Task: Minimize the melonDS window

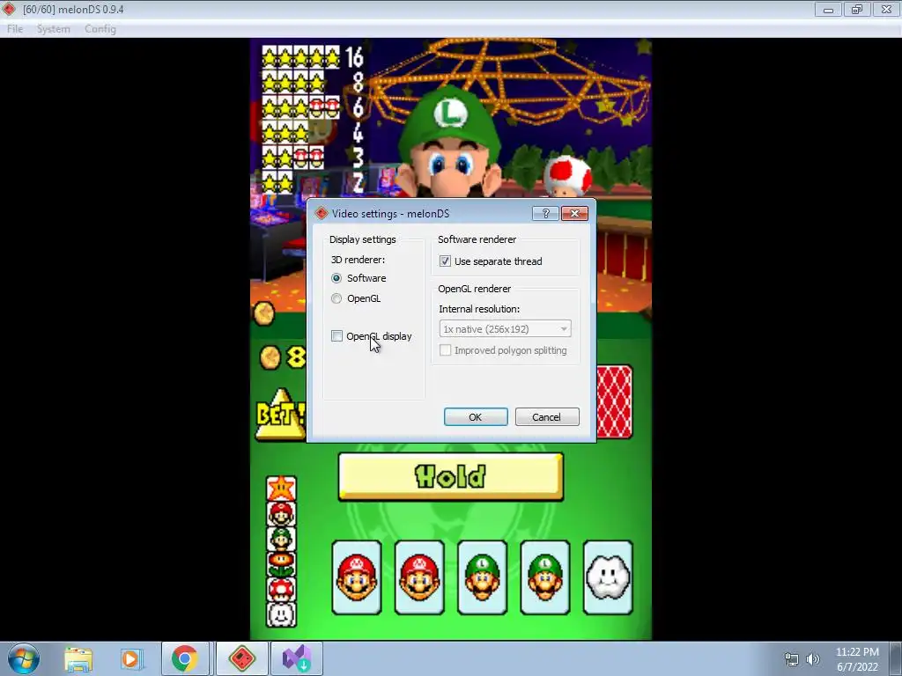Action: 828,9
